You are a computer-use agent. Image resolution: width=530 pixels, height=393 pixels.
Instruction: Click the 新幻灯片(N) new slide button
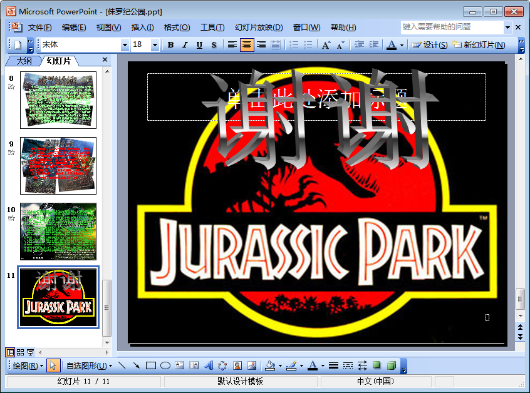point(479,44)
